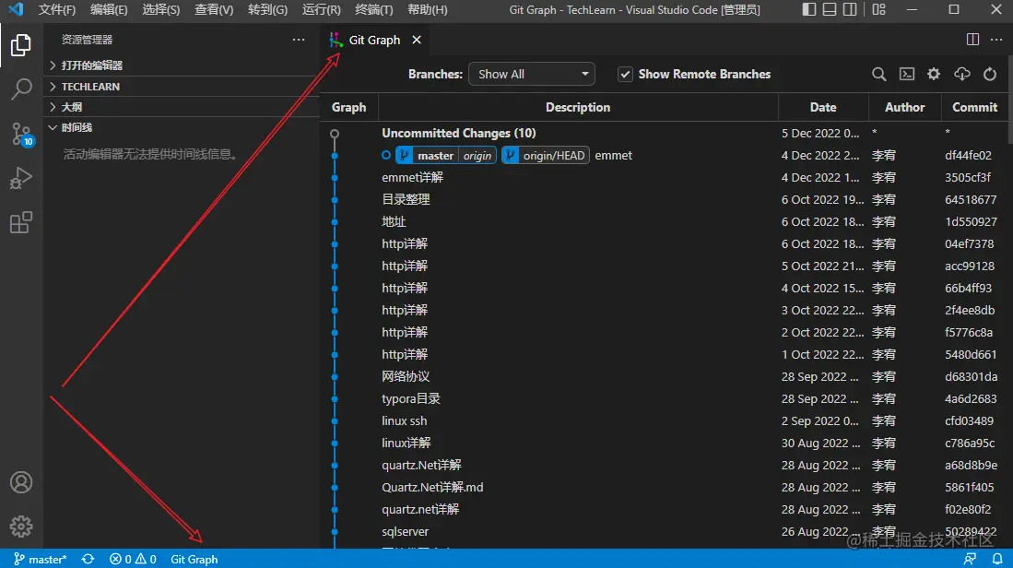Click the Graph column header
This screenshot has height=568, width=1013.
[348, 107]
